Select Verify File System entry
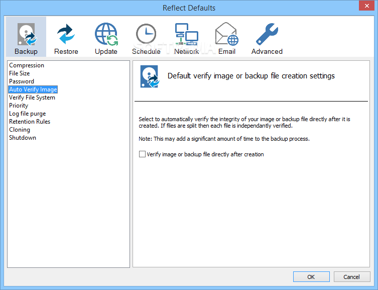Image resolution: width=378 pixels, height=290 pixels. point(32,98)
